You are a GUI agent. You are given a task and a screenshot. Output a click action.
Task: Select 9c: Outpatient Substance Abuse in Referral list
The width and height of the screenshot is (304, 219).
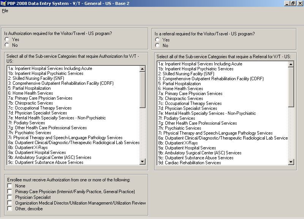click(x=223, y=158)
